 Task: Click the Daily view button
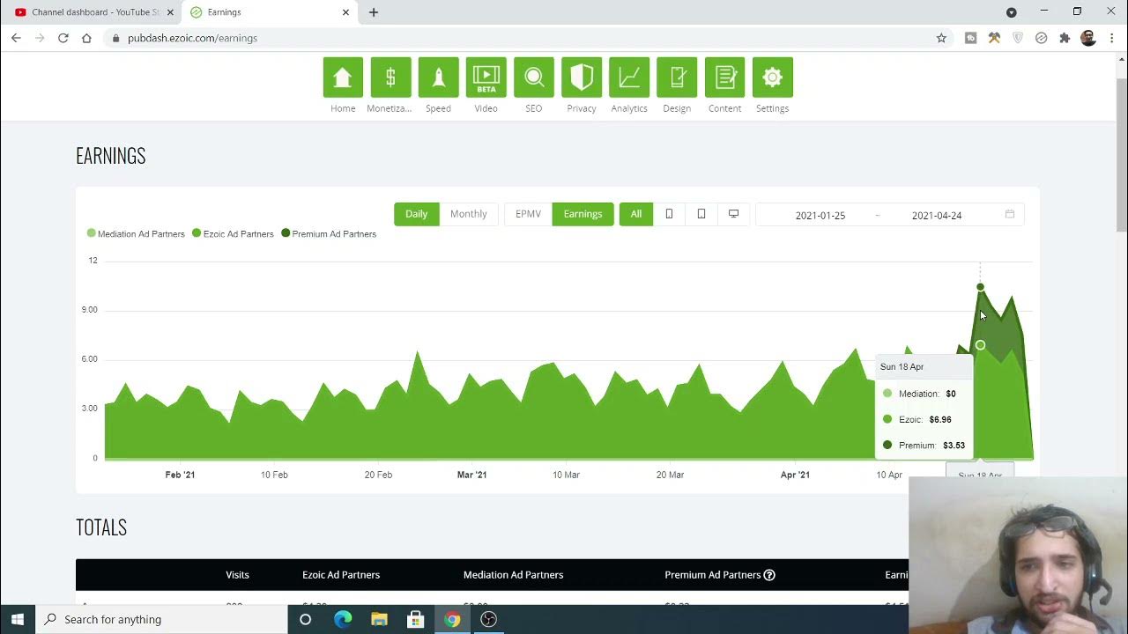coord(416,214)
